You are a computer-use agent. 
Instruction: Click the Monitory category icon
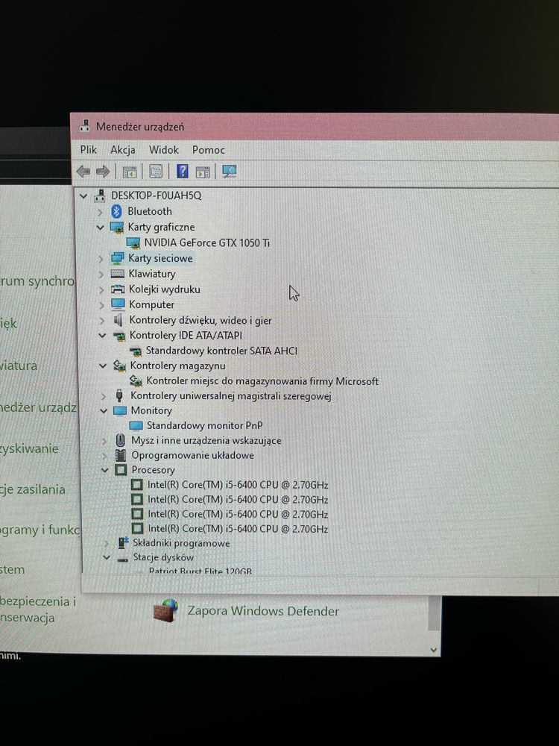(x=120, y=410)
